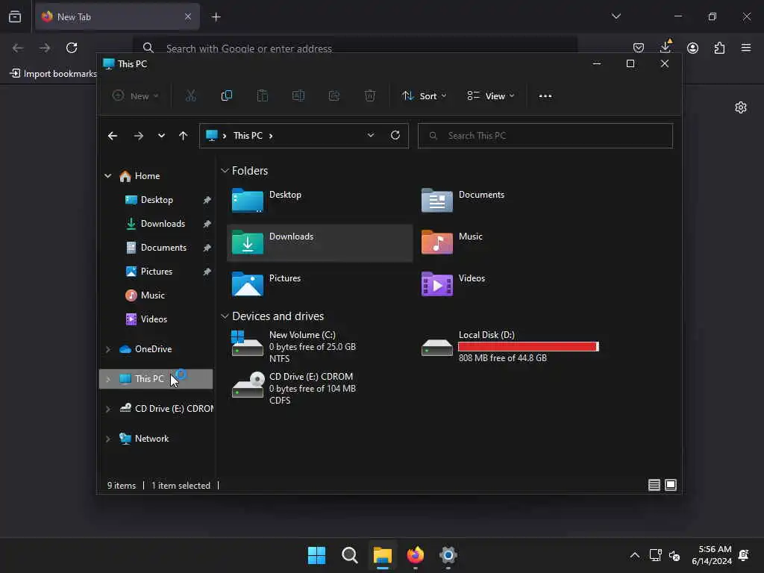
Task: Open the Pictures folder in main pane
Action: tap(248, 284)
